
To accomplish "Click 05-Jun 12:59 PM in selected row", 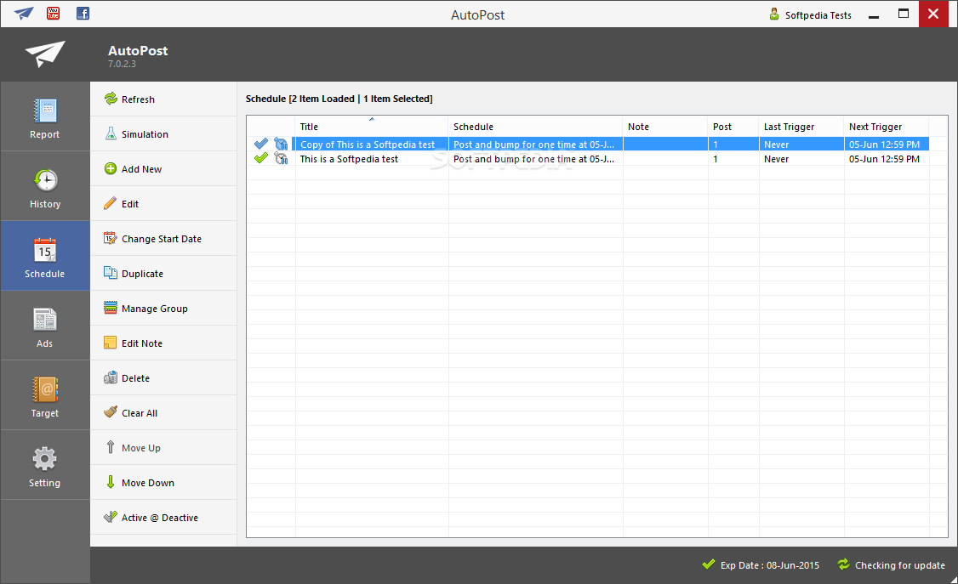I will click(x=884, y=145).
